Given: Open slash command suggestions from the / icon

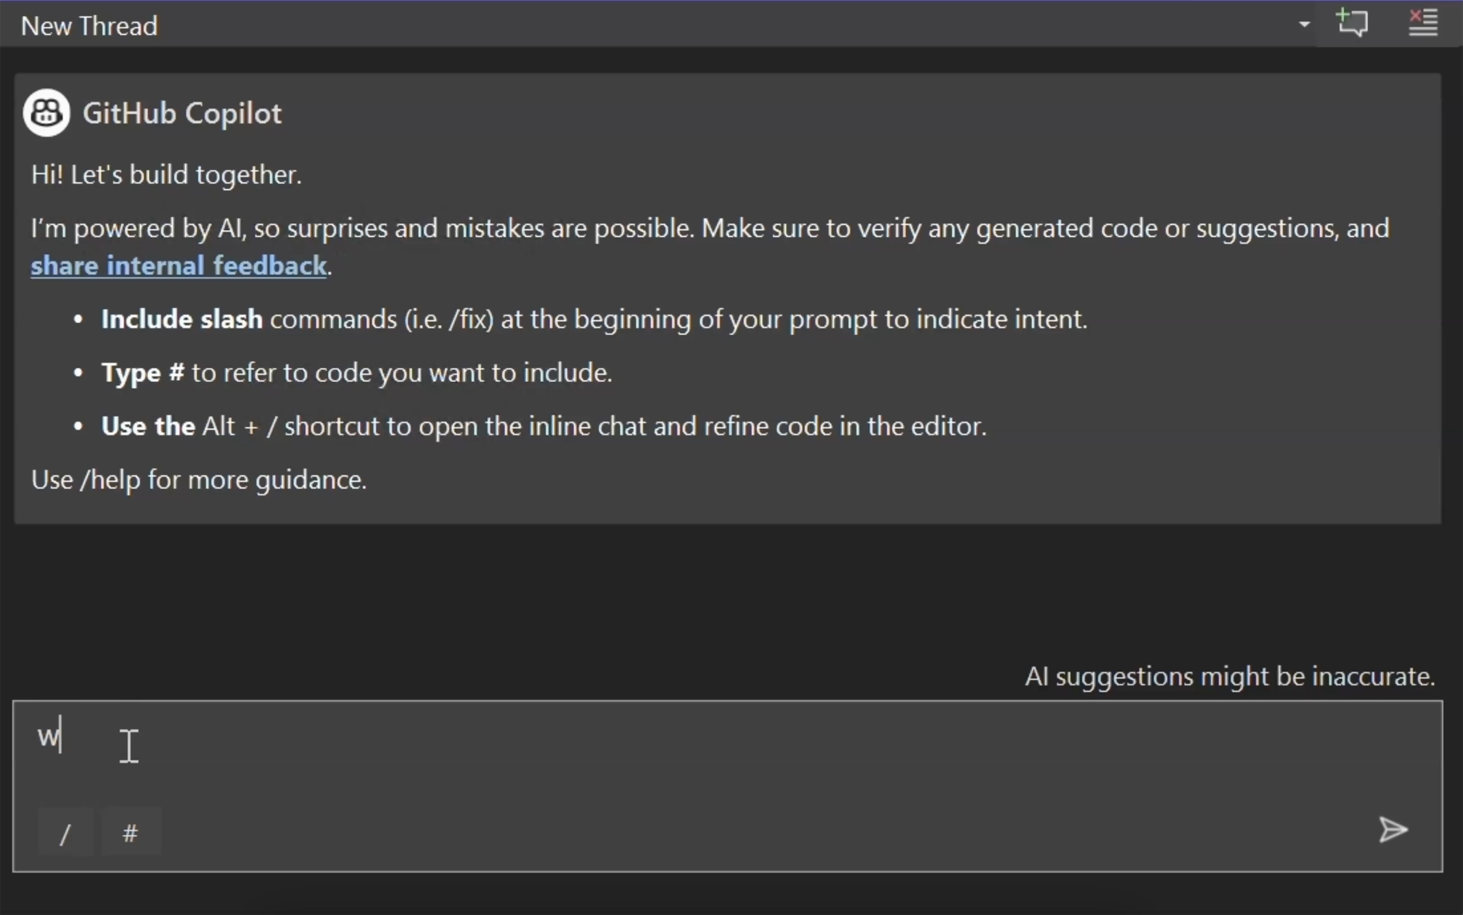Looking at the screenshot, I should click(x=65, y=833).
